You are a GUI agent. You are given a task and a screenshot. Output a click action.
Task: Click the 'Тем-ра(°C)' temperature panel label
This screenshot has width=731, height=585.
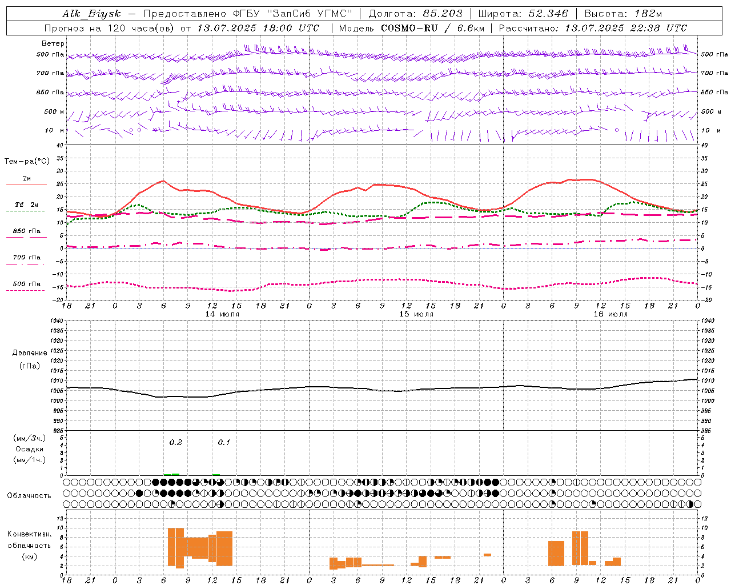pos(27,162)
